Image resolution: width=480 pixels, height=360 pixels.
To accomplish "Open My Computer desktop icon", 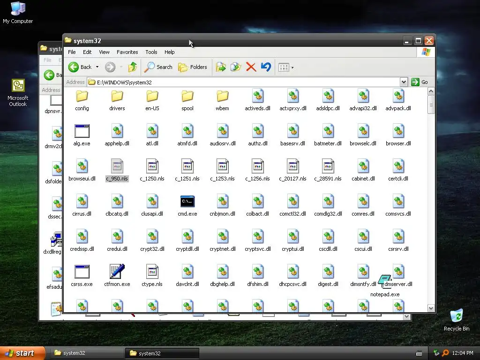I will click(x=18, y=13).
